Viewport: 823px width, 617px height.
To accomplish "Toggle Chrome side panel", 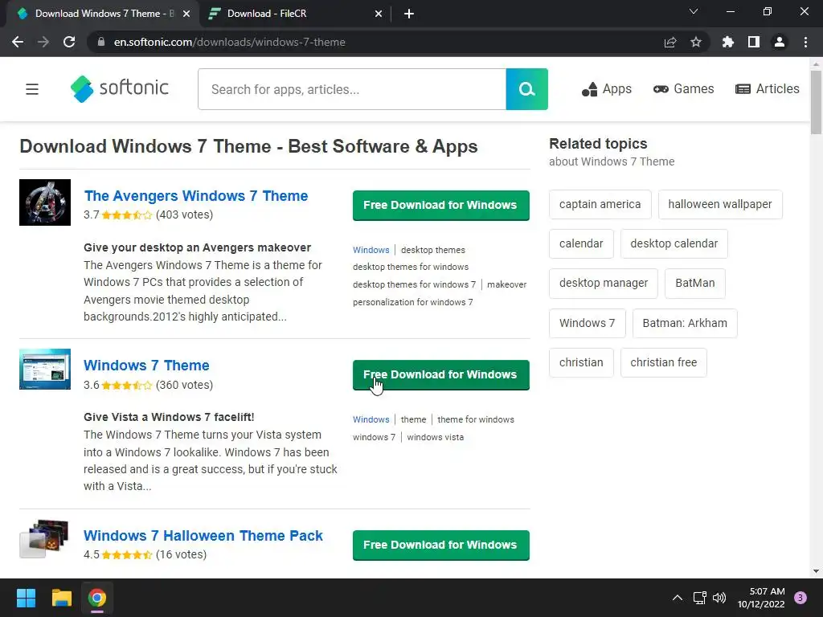I will (754, 42).
